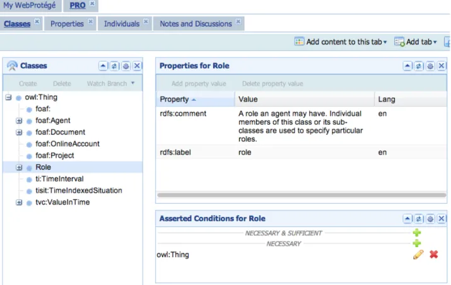
Task: Click the rdfs:comment property cell
Action: pyautogui.click(x=183, y=113)
